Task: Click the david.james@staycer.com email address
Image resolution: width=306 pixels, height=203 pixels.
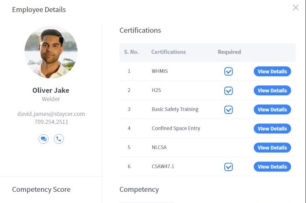Action: click(51, 114)
